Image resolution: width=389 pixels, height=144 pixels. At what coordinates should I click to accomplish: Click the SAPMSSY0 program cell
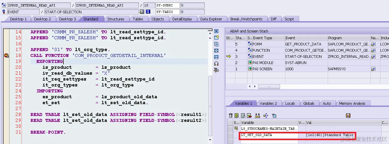click(x=349, y=69)
